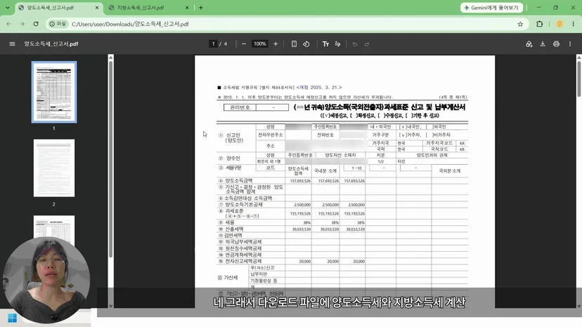582x327 pixels.
Task: Open a new browser tab
Action: tap(201, 8)
